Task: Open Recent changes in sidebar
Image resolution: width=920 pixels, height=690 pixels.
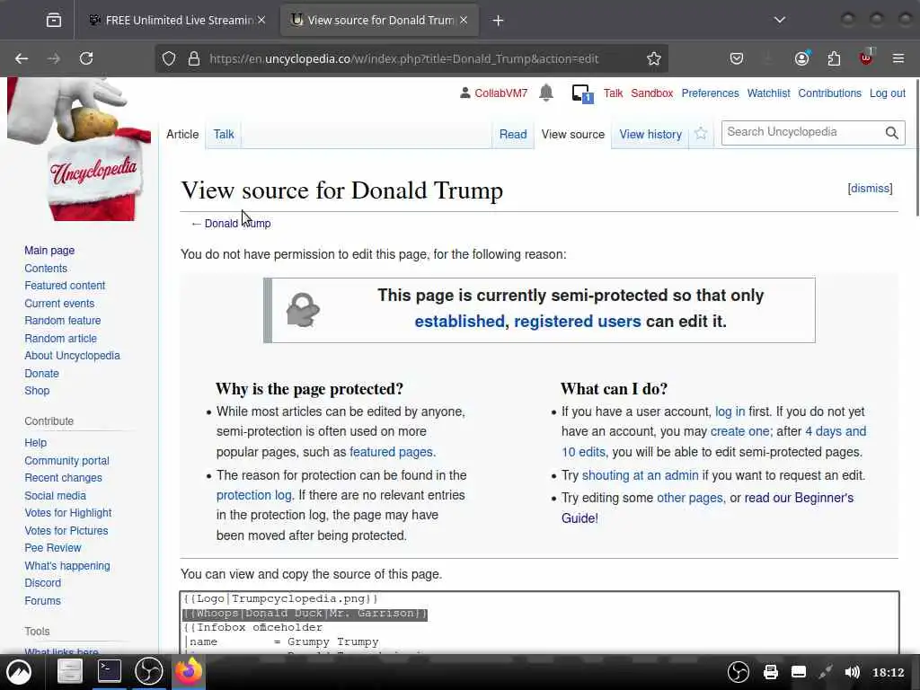Action: tap(64, 478)
